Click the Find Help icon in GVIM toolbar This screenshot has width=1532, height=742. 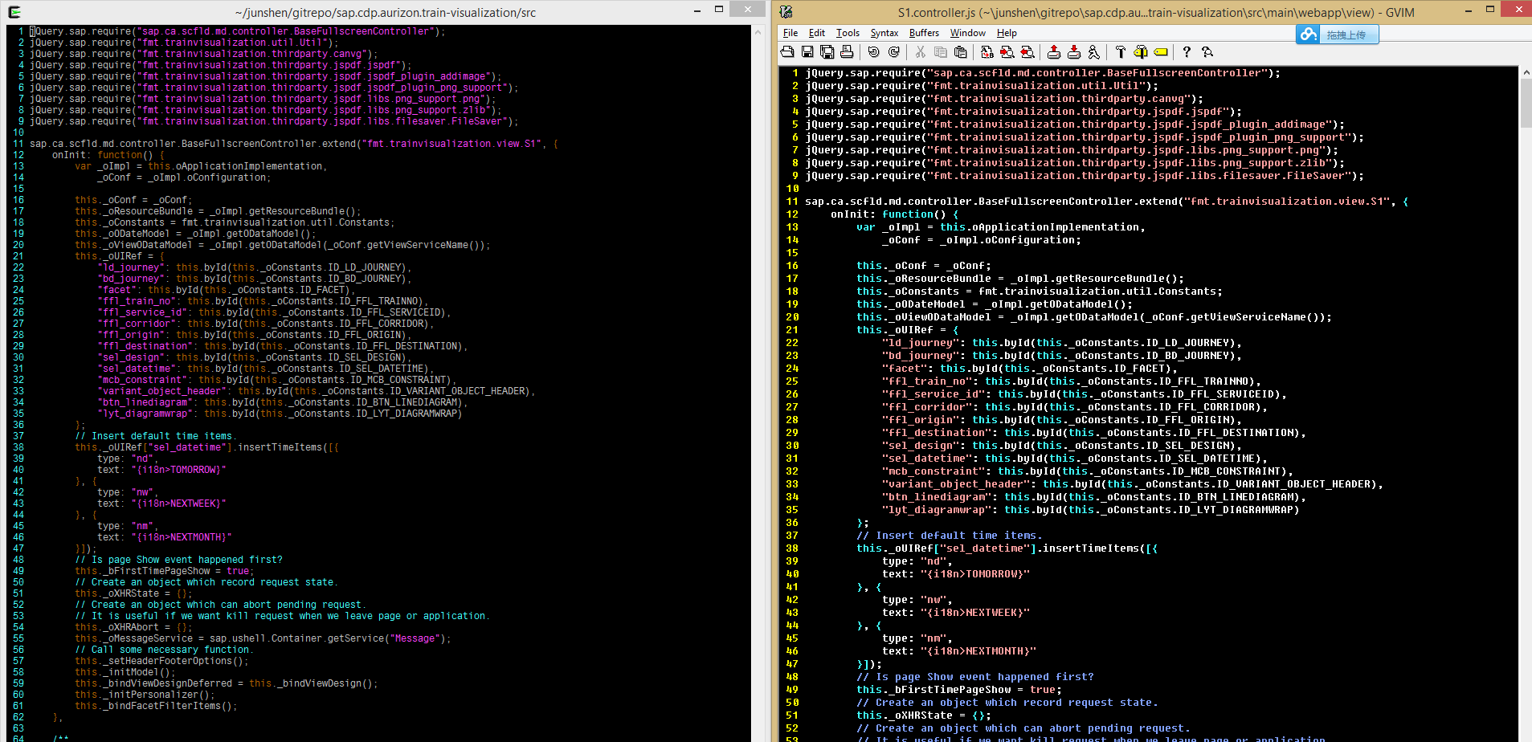coord(1207,52)
